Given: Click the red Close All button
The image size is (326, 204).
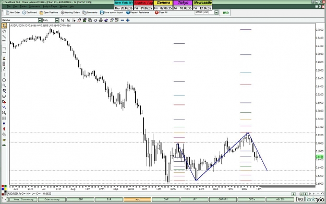Looking at the screenshot, I should click(x=161, y=13).
